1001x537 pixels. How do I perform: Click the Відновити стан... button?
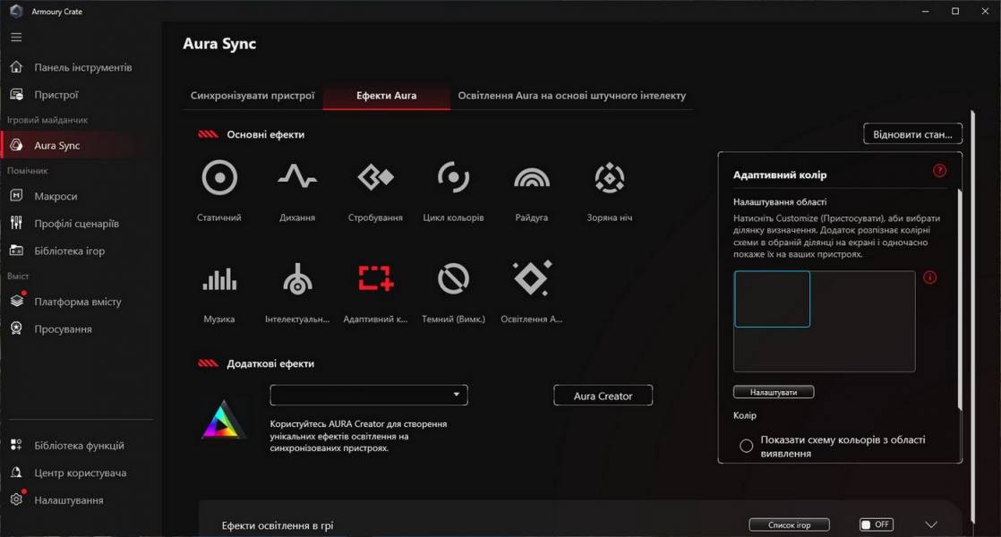912,134
